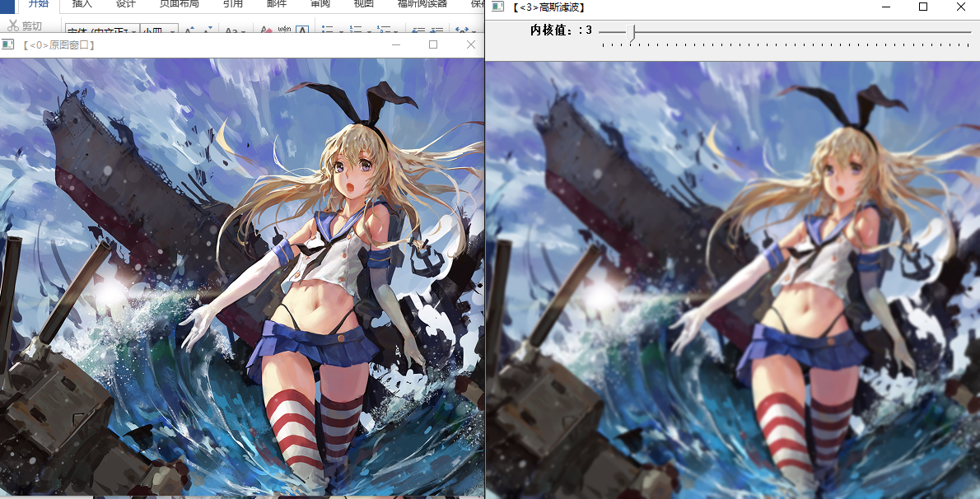Click the clear formatting eraser icon
The height and width of the screenshot is (499, 980).
pos(267,29)
